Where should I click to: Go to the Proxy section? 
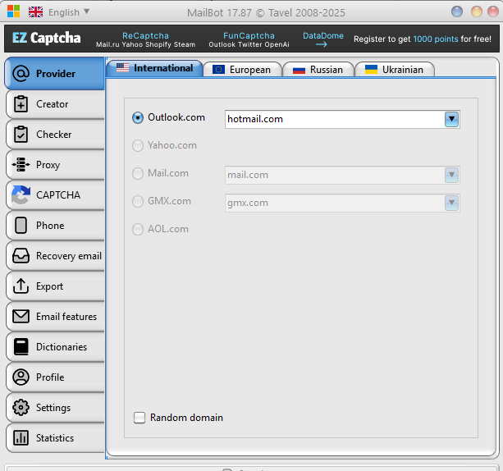click(x=55, y=165)
